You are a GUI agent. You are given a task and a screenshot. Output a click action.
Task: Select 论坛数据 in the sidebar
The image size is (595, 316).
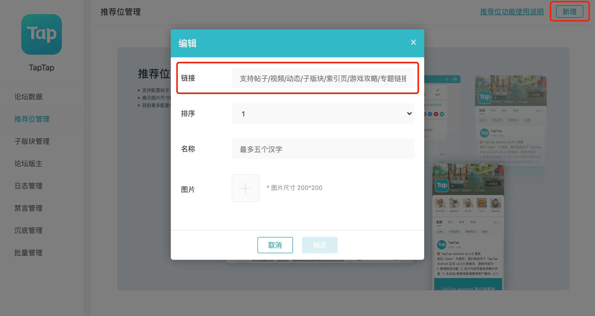point(28,97)
